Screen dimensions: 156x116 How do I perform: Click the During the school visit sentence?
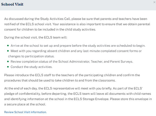(36, 37)
